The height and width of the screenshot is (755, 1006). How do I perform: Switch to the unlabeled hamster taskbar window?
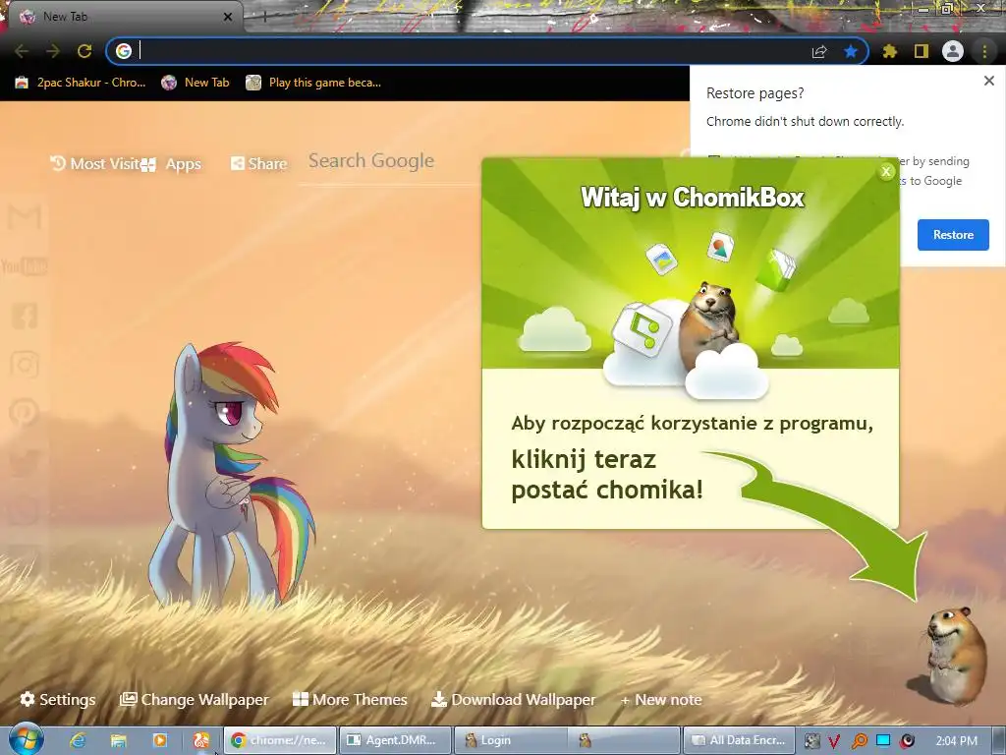[624, 740]
